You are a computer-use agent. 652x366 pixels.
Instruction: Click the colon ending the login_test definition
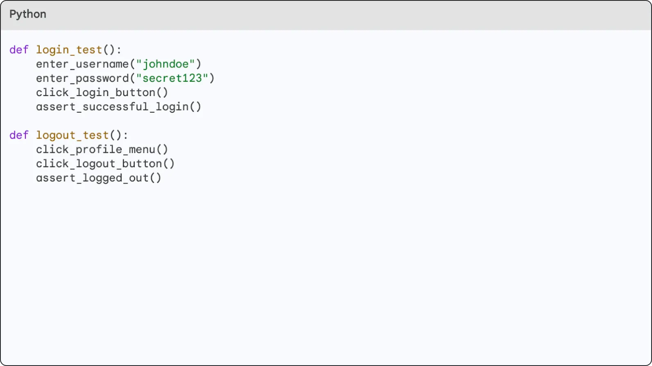pyautogui.click(x=119, y=50)
